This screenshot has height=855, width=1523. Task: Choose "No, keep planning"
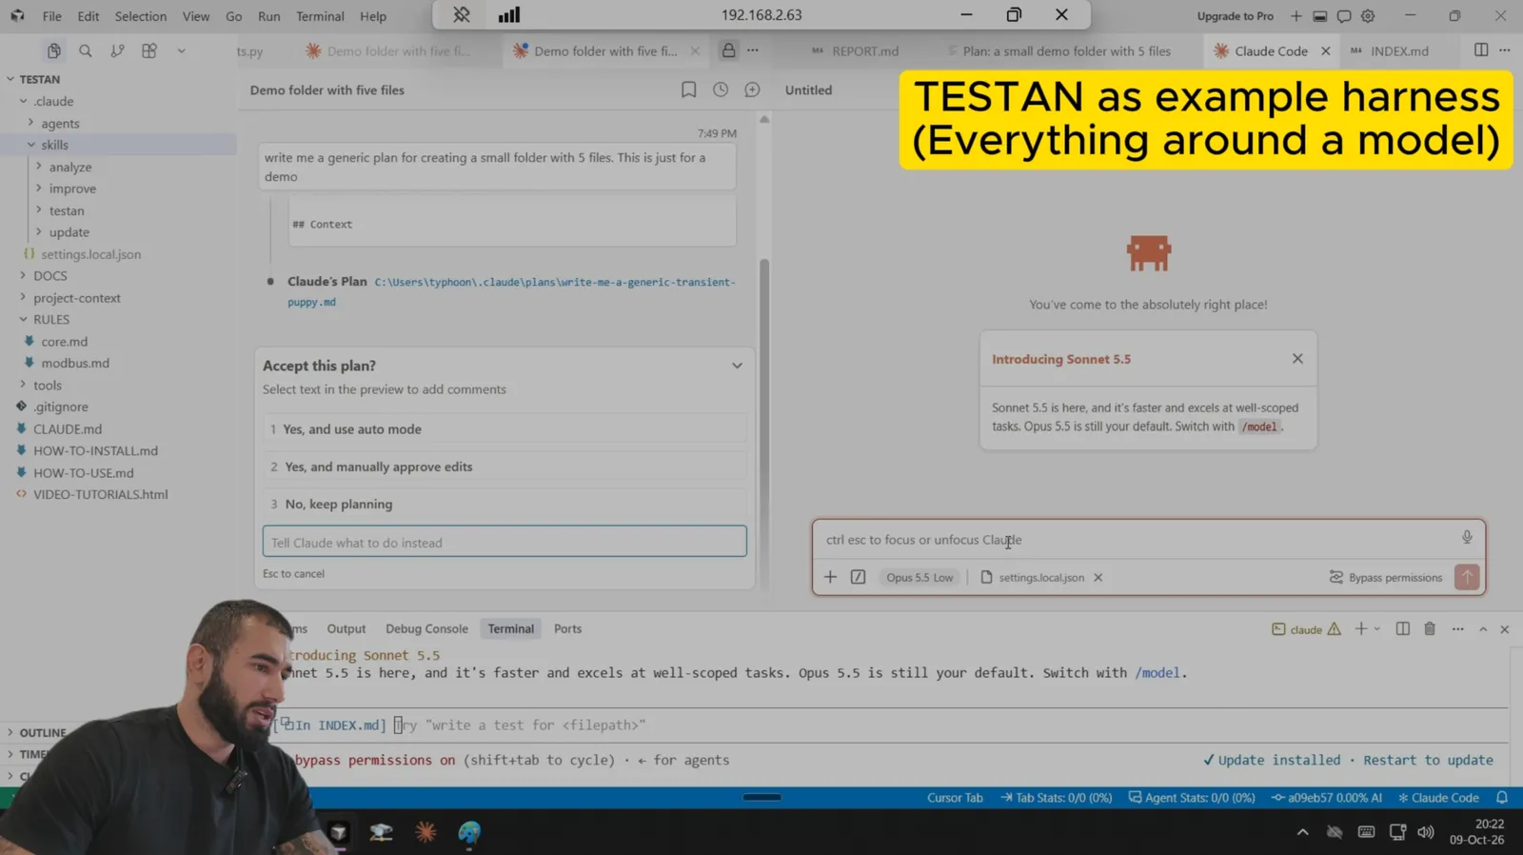tap(504, 504)
